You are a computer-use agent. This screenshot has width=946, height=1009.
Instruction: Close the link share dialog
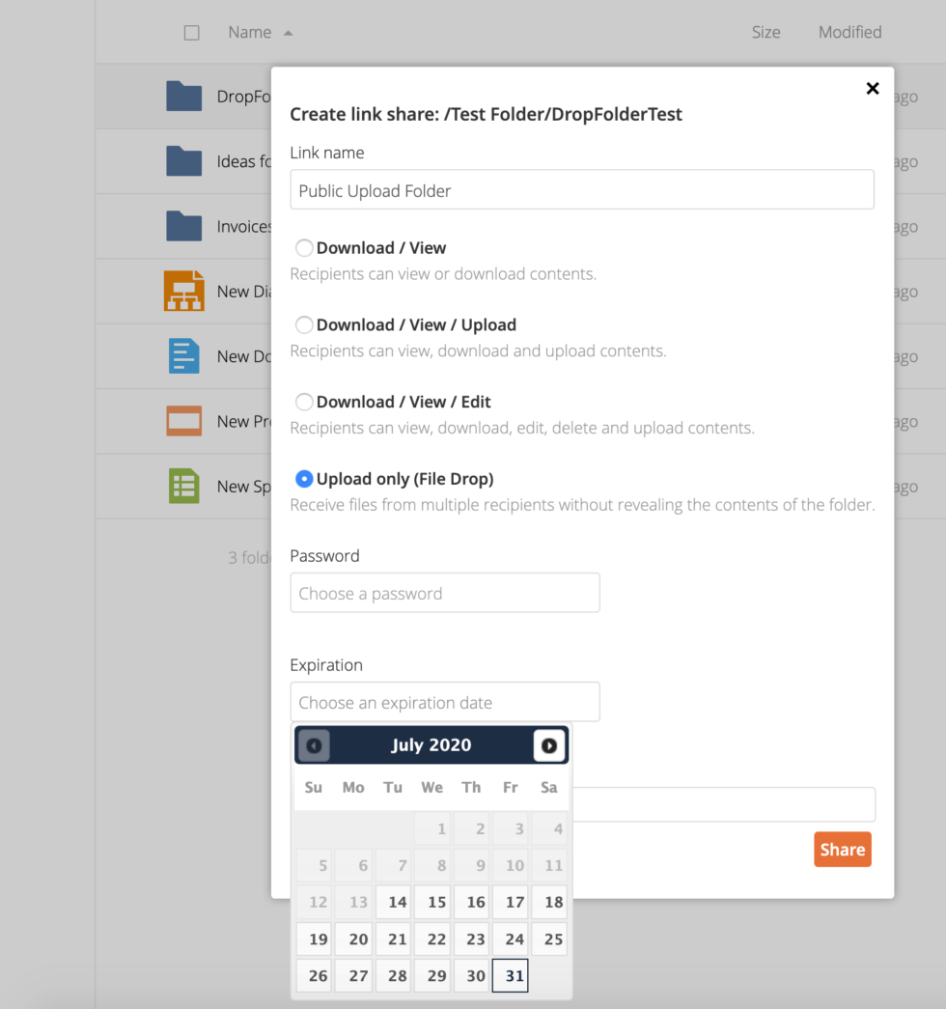point(872,88)
